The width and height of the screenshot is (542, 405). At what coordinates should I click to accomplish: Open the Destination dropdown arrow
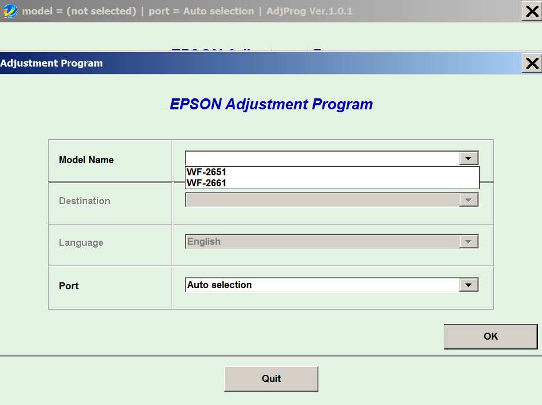pos(468,200)
